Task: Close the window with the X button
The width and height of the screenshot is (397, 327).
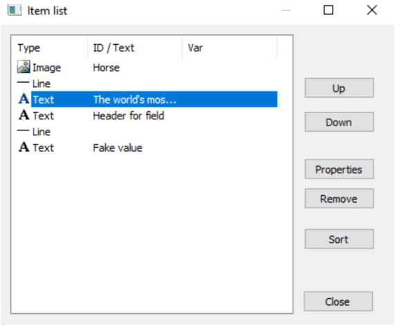Action: pos(372,10)
